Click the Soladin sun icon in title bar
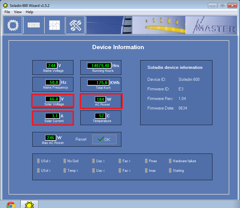The height and width of the screenshot is (208, 240). (x=5, y=5)
